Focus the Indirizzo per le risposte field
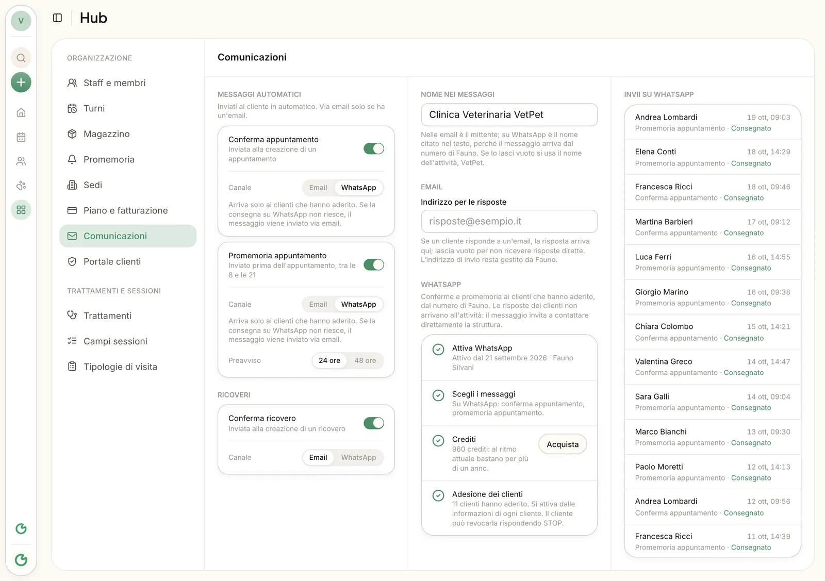Screen dimensions: 825x581 pos(509,221)
